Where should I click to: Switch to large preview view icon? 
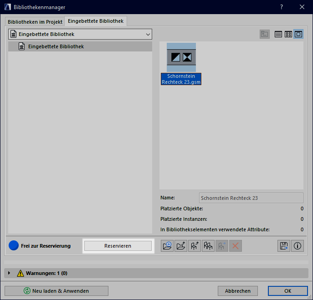click(x=298, y=34)
